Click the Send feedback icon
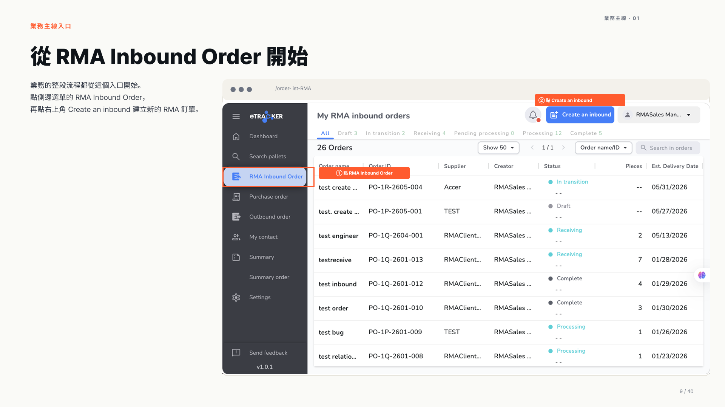The height and width of the screenshot is (407, 725). point(236,353)
